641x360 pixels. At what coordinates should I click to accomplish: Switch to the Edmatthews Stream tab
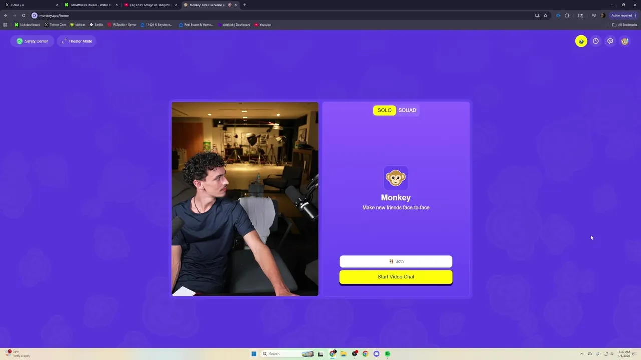(x=90, y=5)
